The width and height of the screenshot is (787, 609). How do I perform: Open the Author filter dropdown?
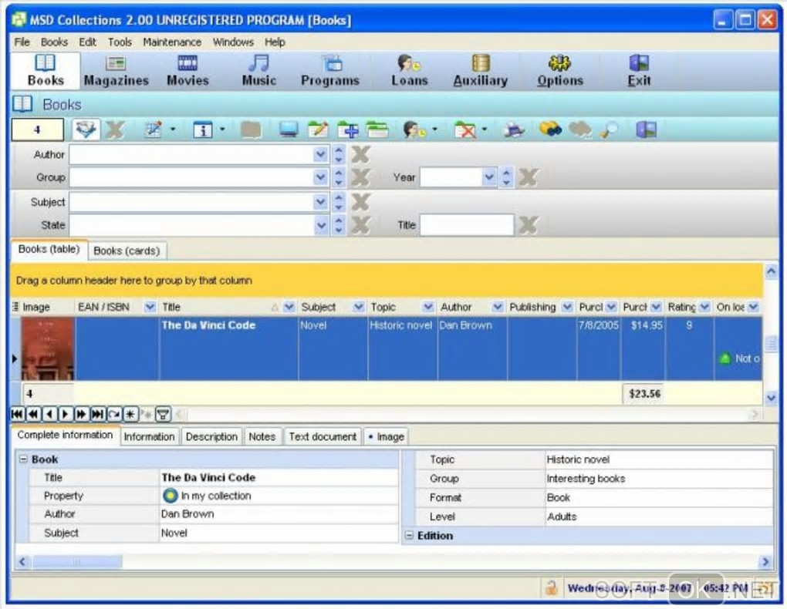point(320,154)
